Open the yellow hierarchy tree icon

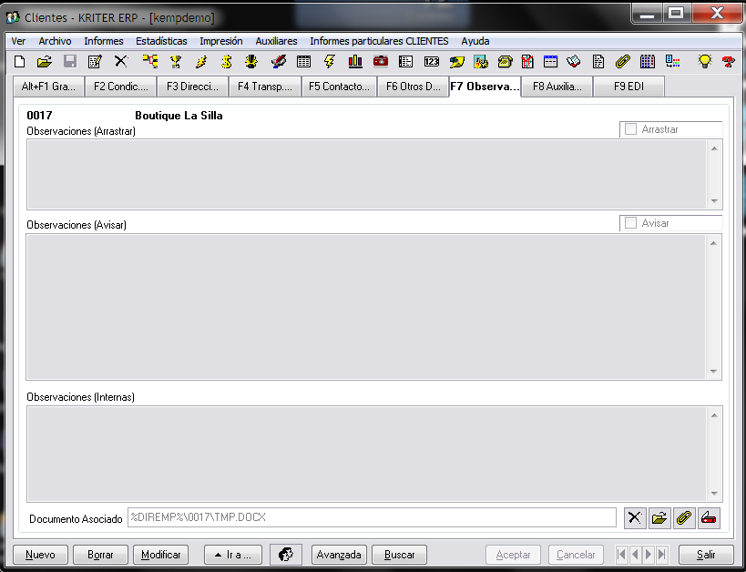(150, 61)
